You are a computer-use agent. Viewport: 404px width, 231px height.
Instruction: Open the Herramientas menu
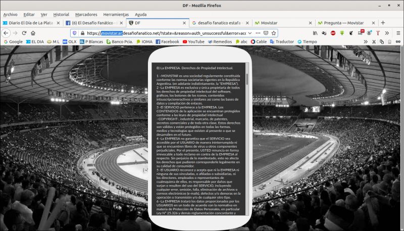coord(116,15)
